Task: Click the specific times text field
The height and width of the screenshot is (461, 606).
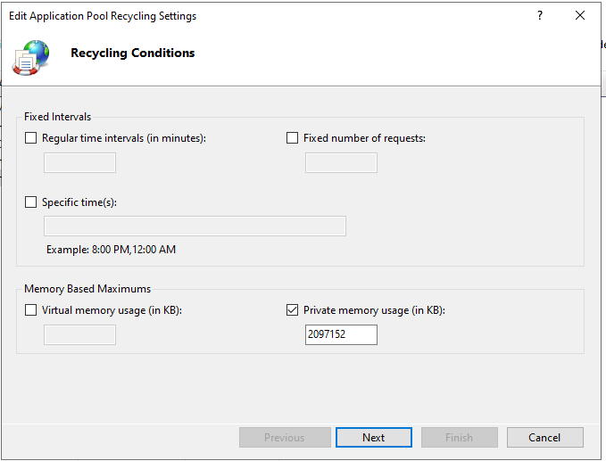Action: pyautogui.click(x=195, y=226)
